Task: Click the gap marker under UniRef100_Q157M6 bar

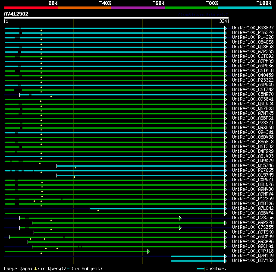Action: click(76, 168)
